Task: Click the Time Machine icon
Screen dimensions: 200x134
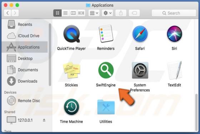Action: pos(71,107)
